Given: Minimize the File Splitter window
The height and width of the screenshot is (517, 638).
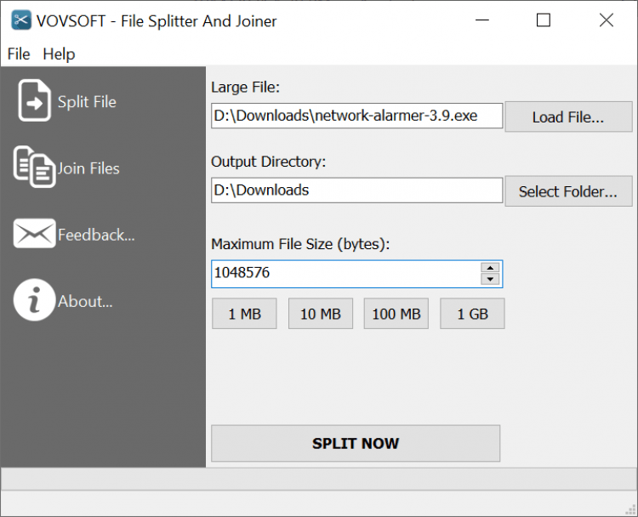Looking at the screenshot, I should point(482,20).
